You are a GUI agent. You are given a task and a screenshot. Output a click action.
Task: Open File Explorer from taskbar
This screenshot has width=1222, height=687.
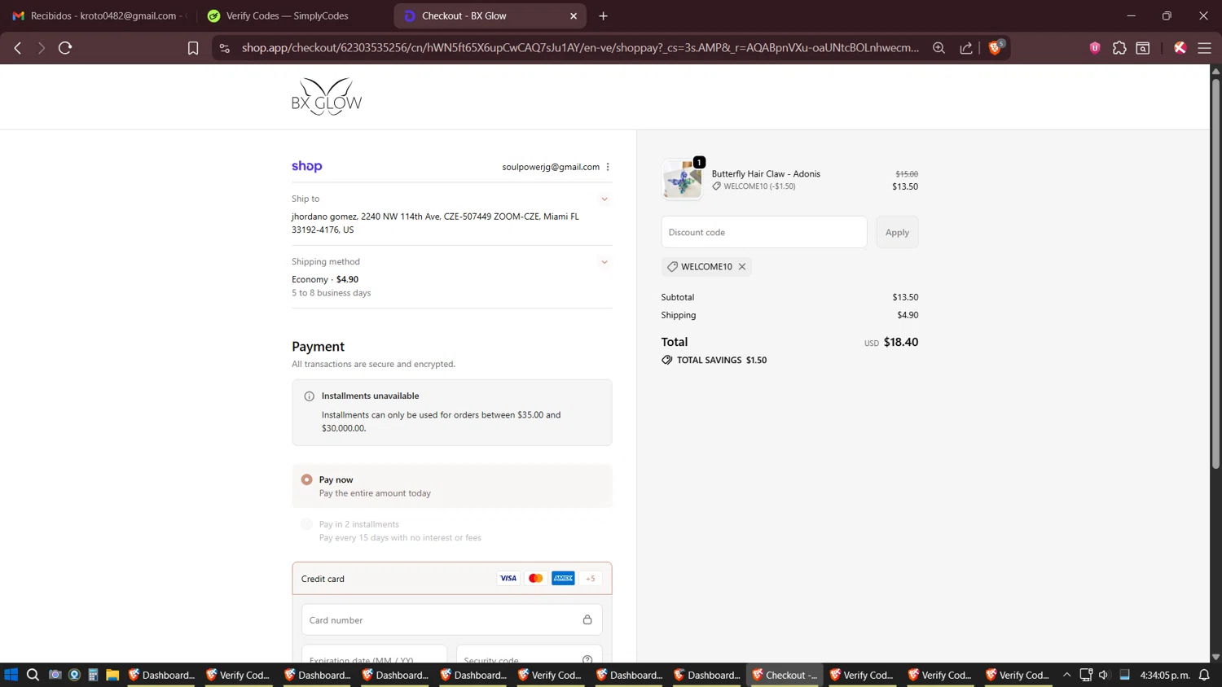(112, 675)
